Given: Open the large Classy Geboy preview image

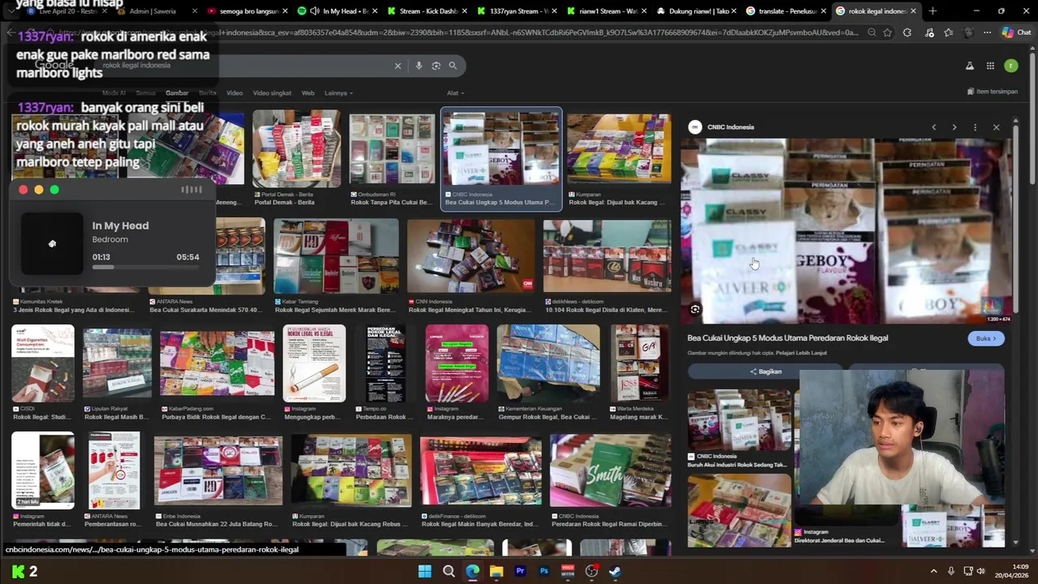Looking at the screenshot, I should point(846,231).
